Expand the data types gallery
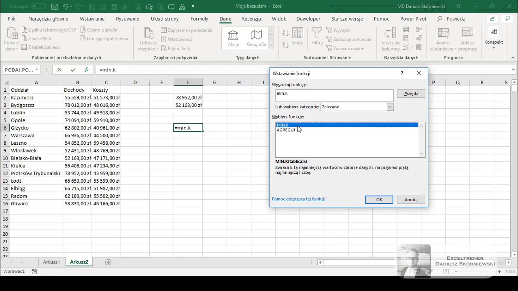518x291 pixels. [272, 46]
